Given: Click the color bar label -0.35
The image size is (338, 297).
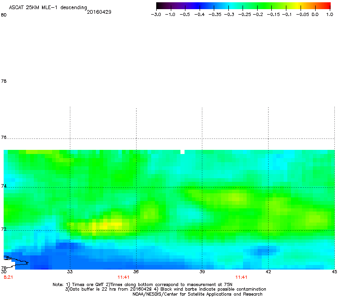Looking at the screenshot, I should pos(215,15).
